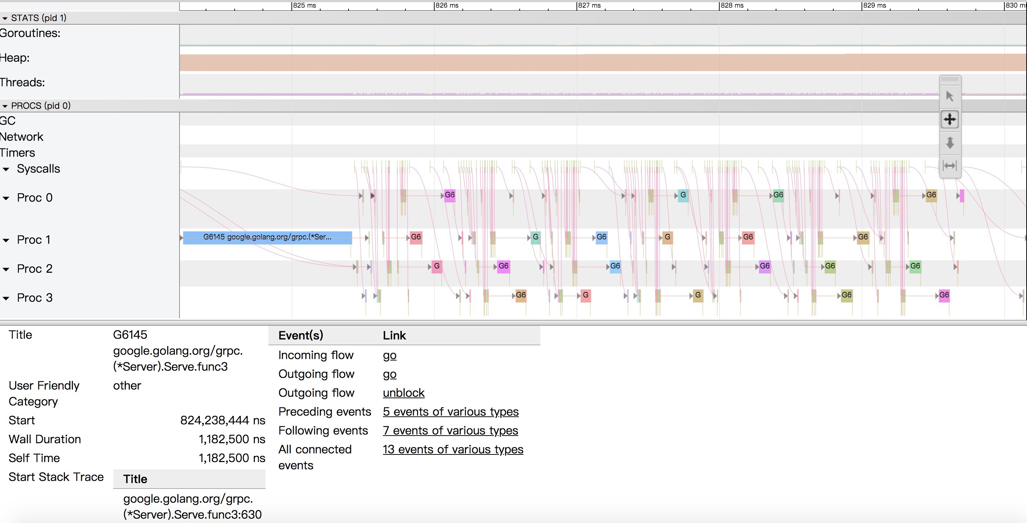
Task: Collapse the Syscalls track
Action: pyautogui.click(x=6, y=169)
